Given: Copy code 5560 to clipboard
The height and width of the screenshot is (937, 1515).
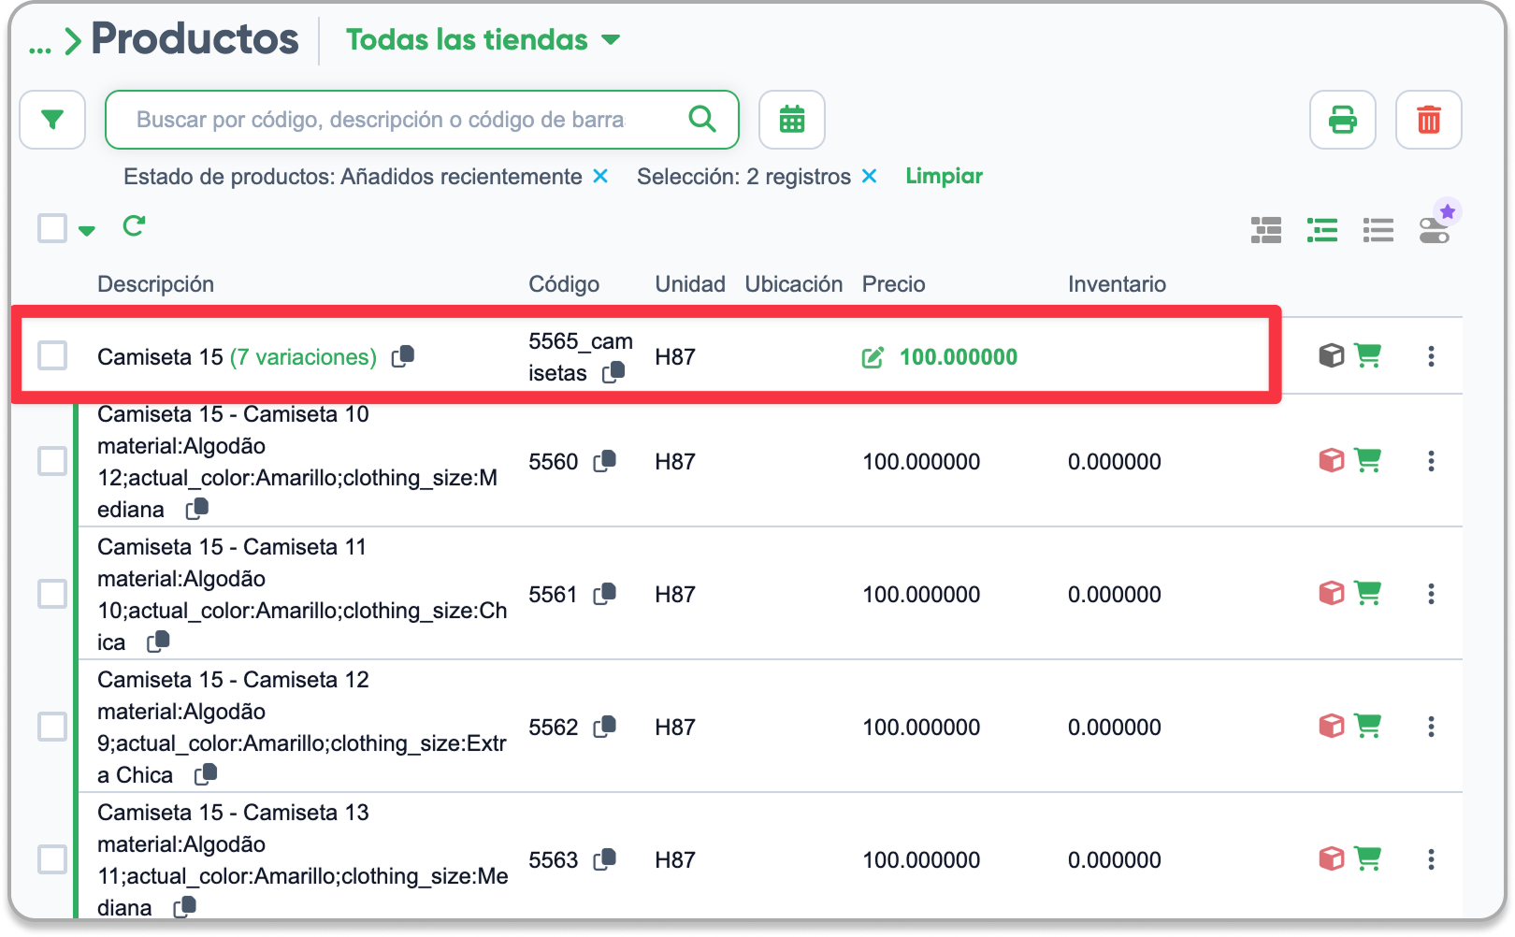Looking at the screenshot, I should (605, 461).
